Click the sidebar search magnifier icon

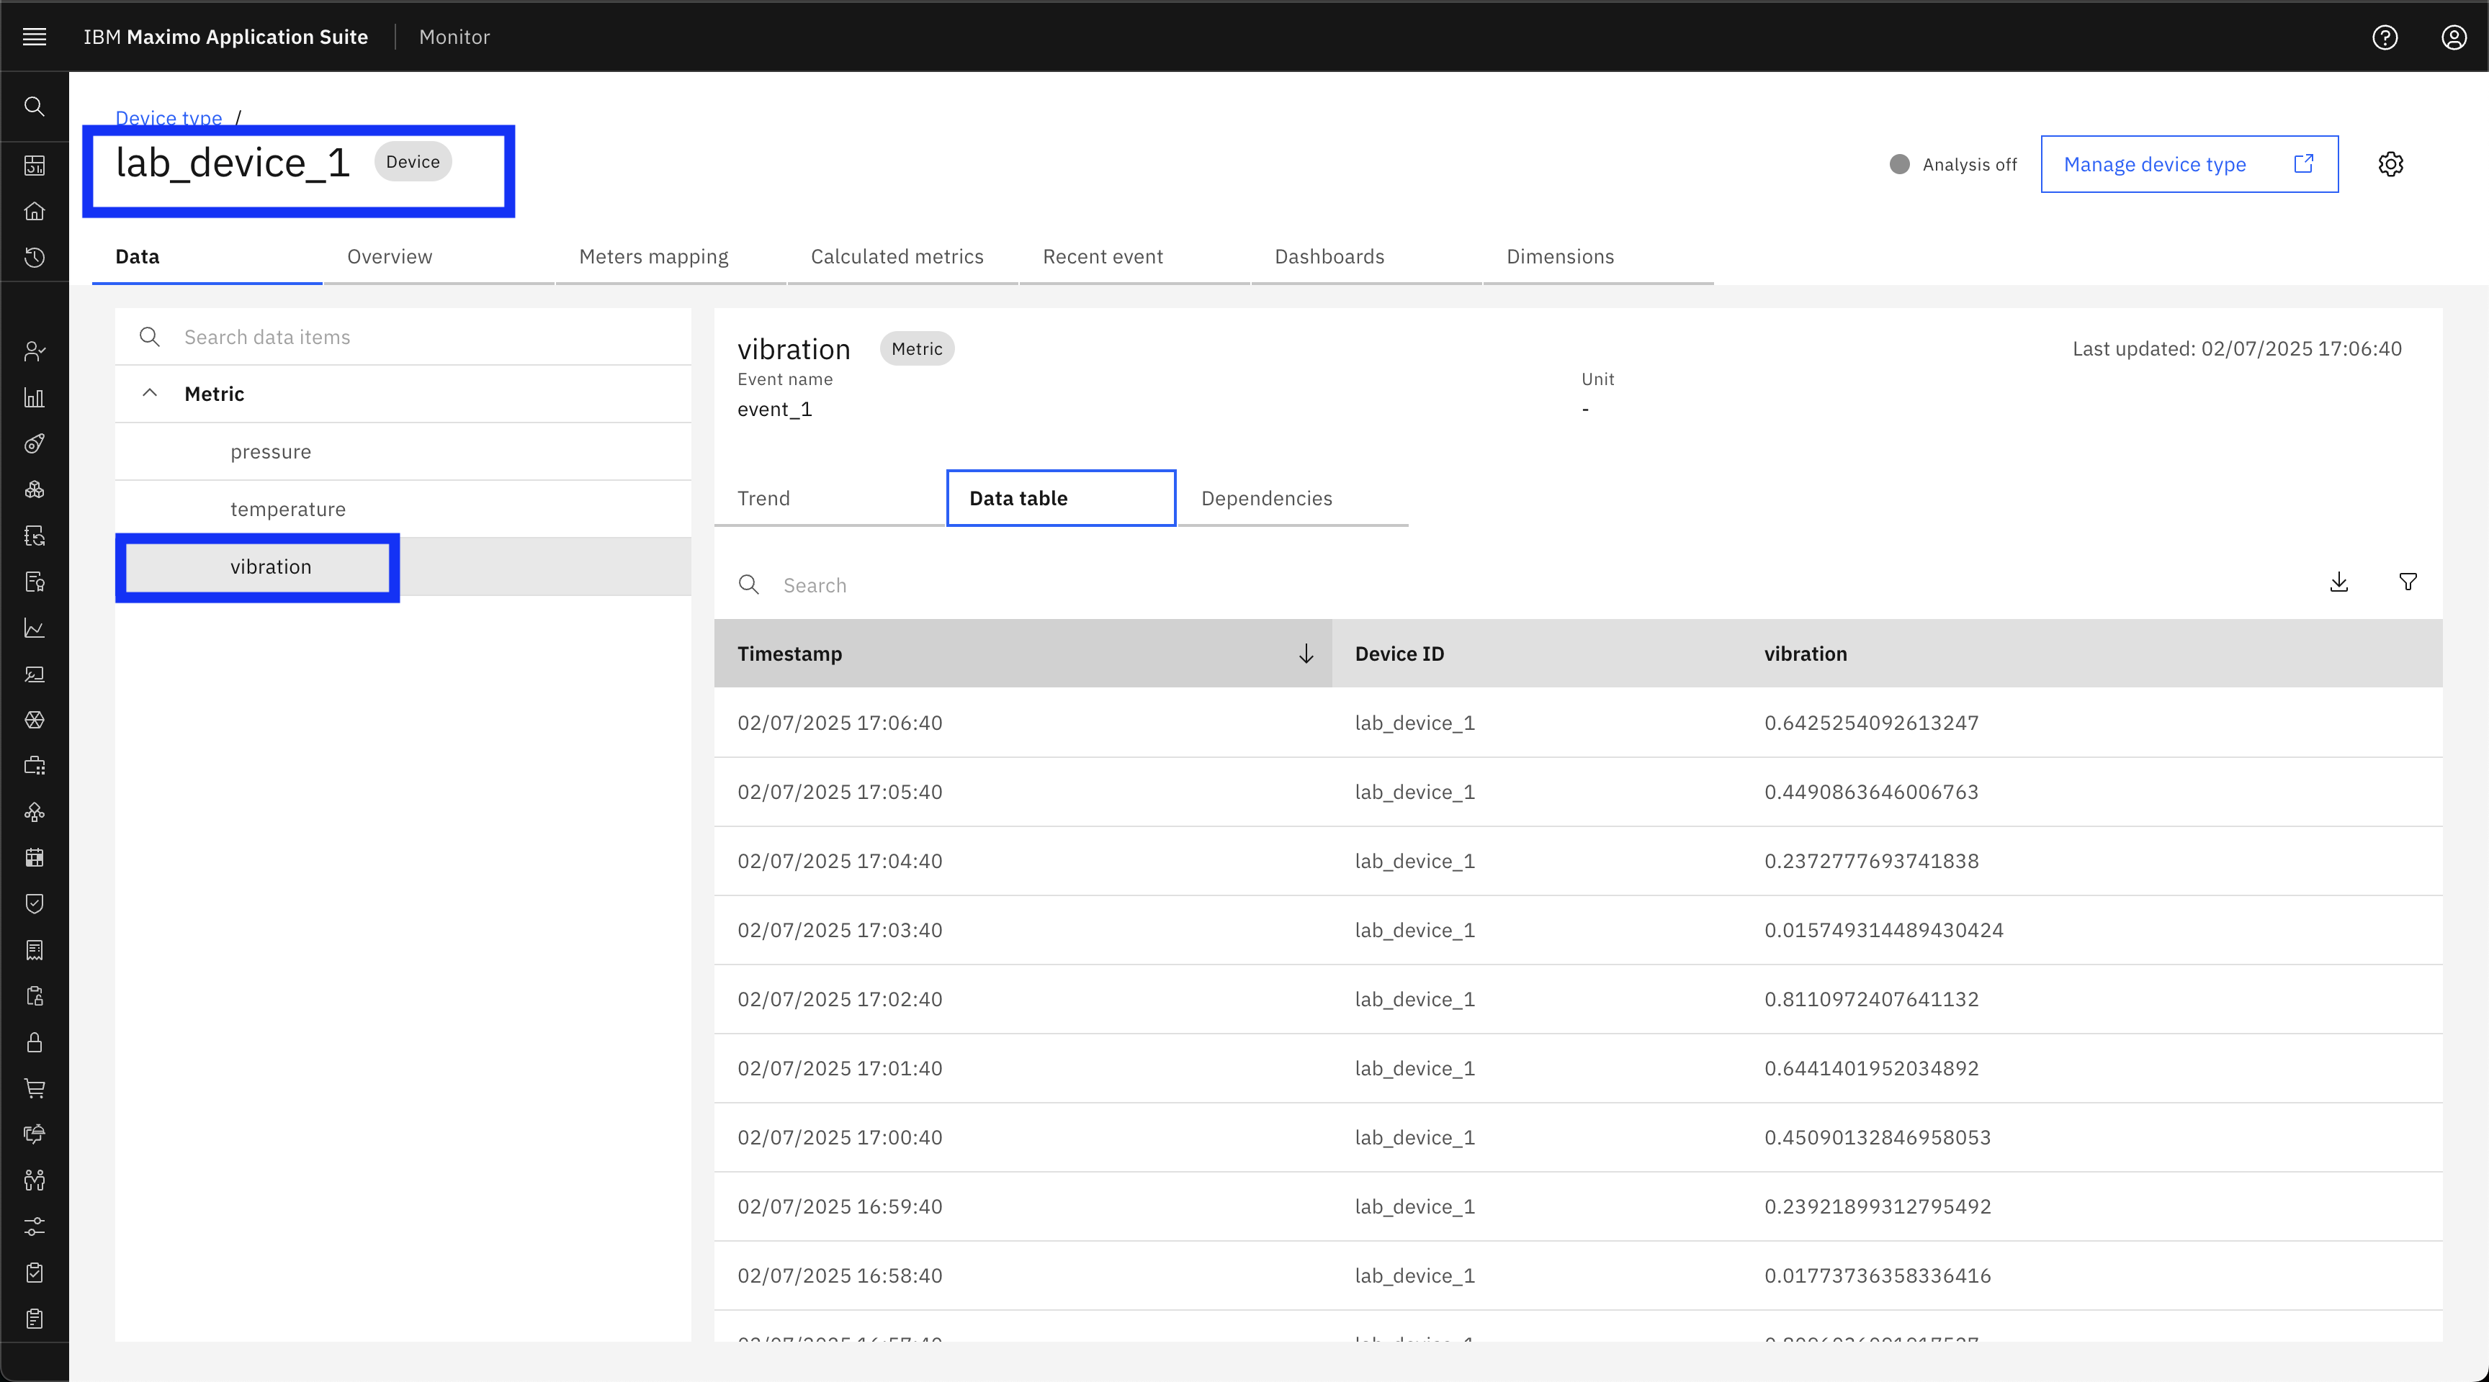click(x=35, y=107)
